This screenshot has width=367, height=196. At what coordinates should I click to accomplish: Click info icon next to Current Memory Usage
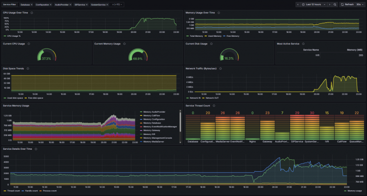coord(124,44)
